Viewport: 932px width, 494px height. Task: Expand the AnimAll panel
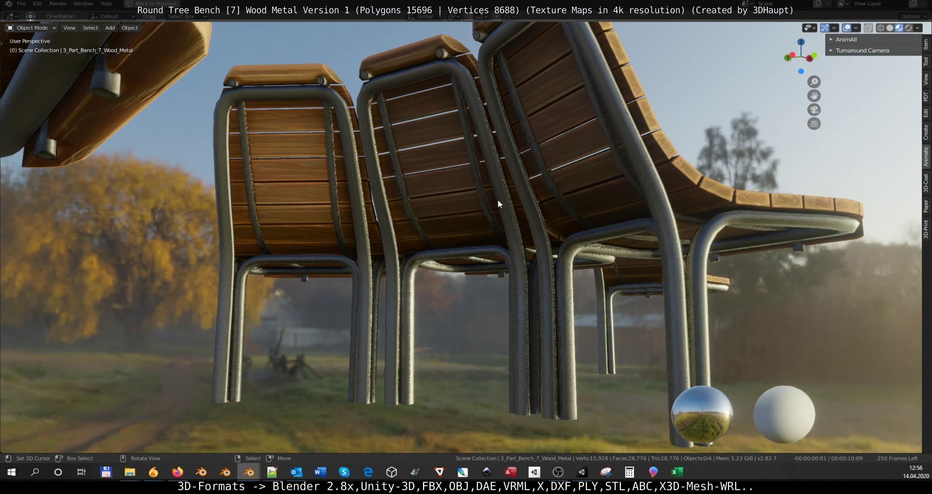[846, 39]
